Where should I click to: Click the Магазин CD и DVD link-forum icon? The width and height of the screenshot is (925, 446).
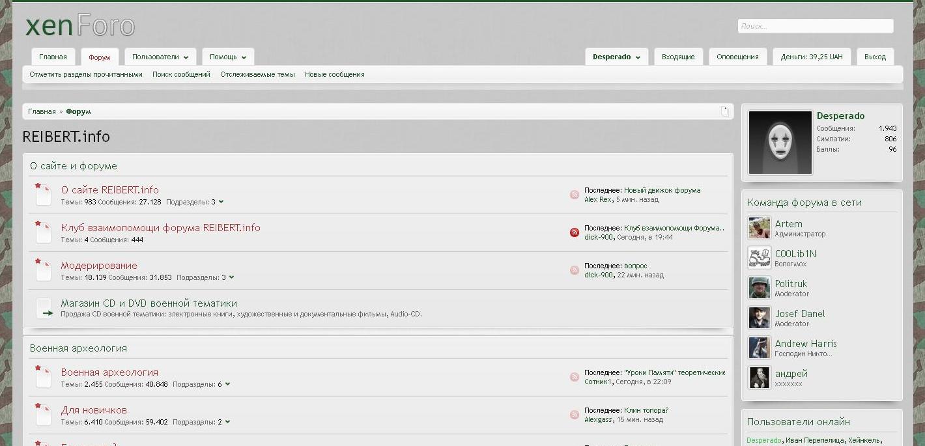point(44,308)
